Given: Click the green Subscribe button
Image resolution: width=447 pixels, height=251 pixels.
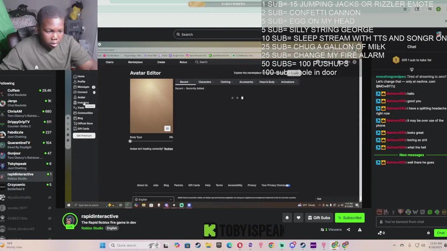Looking at the screenshot, I should [350, 218].
